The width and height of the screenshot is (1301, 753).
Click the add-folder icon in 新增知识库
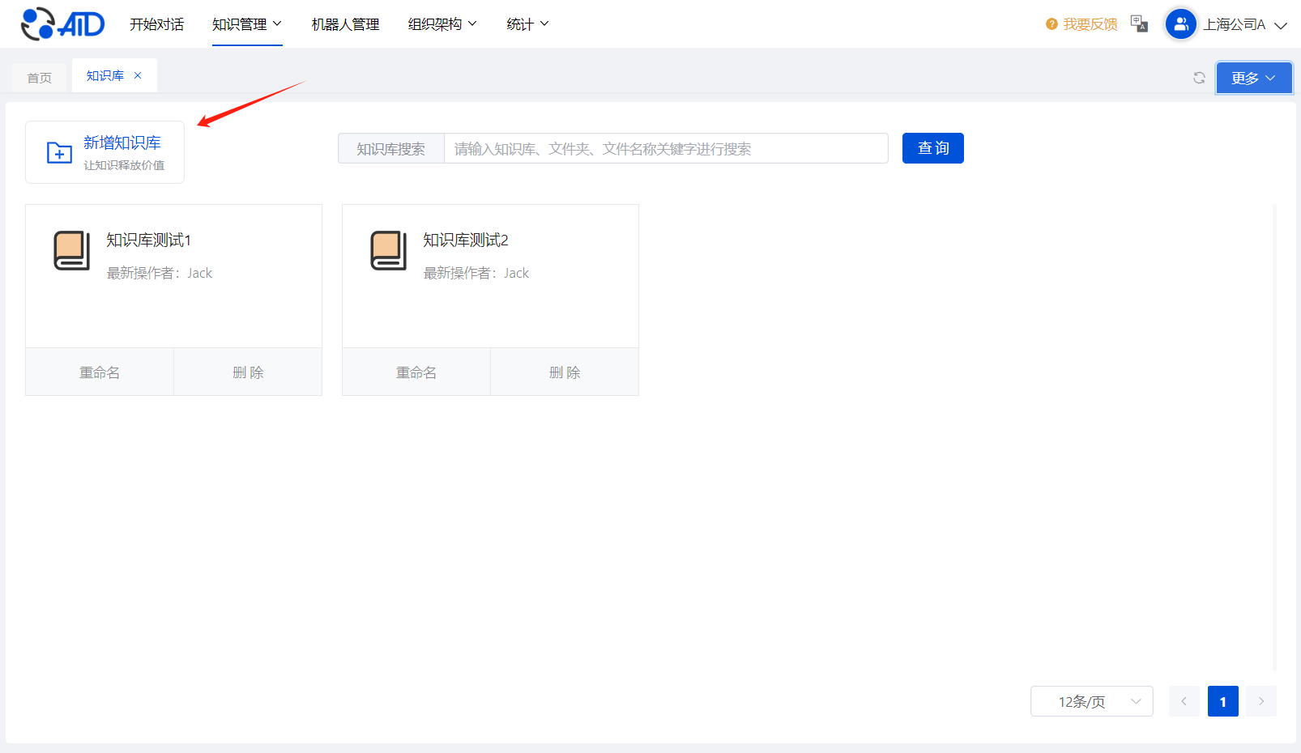59,152
